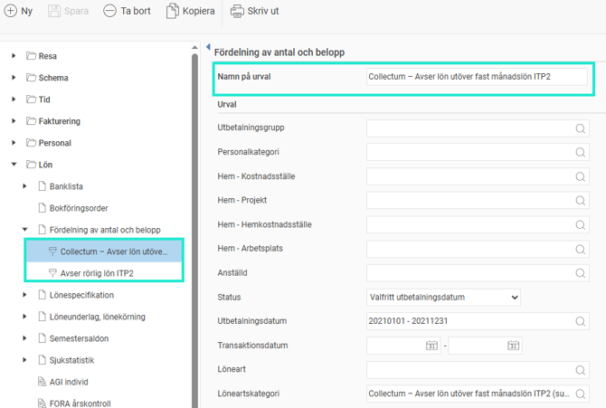
Task: Click search icon in Anställd field
Action: 581,270
